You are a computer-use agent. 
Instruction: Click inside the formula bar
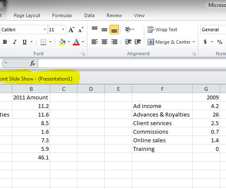(132, 63)
